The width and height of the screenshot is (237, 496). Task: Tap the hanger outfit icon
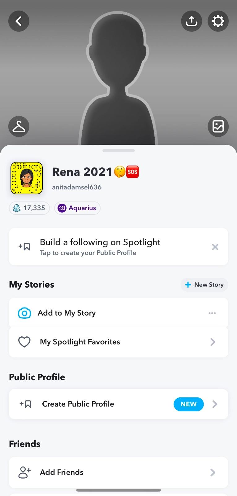point(19,126)
